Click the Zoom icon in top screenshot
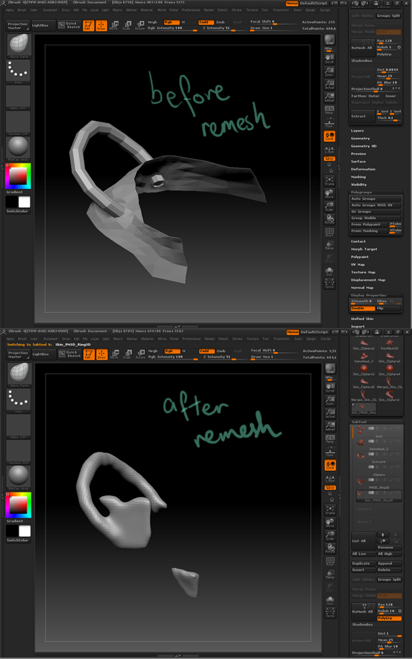The height and width of the screenshot is (659, 412). 329,71
